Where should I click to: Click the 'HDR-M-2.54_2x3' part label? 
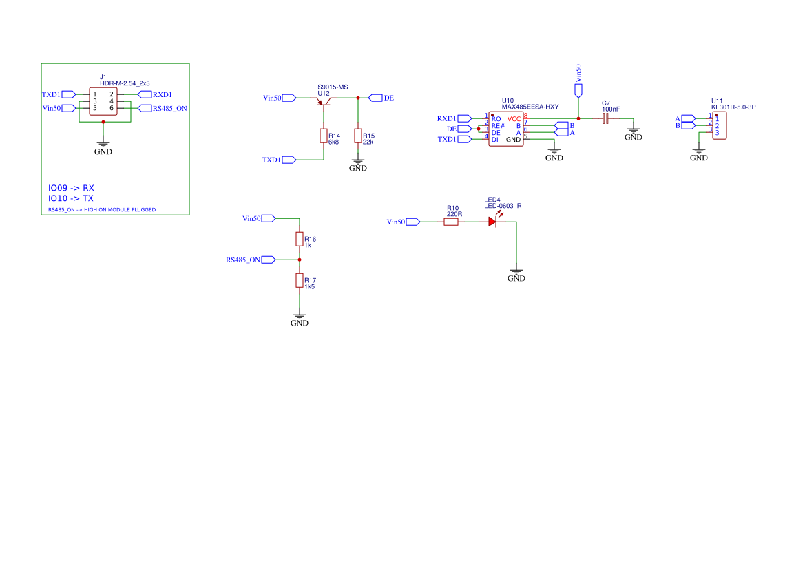(x=125, y=83)
